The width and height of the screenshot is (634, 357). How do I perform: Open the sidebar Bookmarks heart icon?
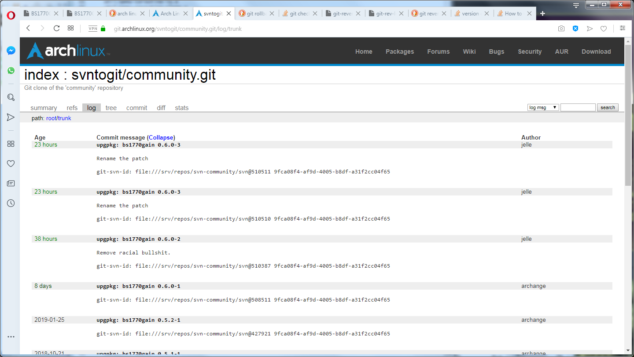coord(11,163)
